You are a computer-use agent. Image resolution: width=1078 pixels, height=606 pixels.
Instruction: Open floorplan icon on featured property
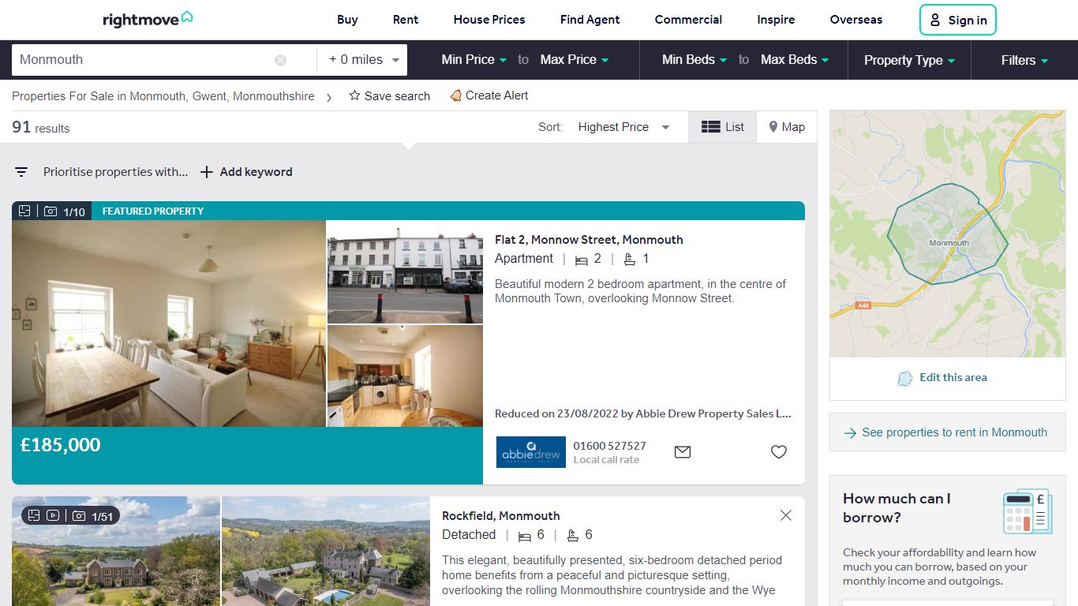pyautogui.click(x=24, y=211)
